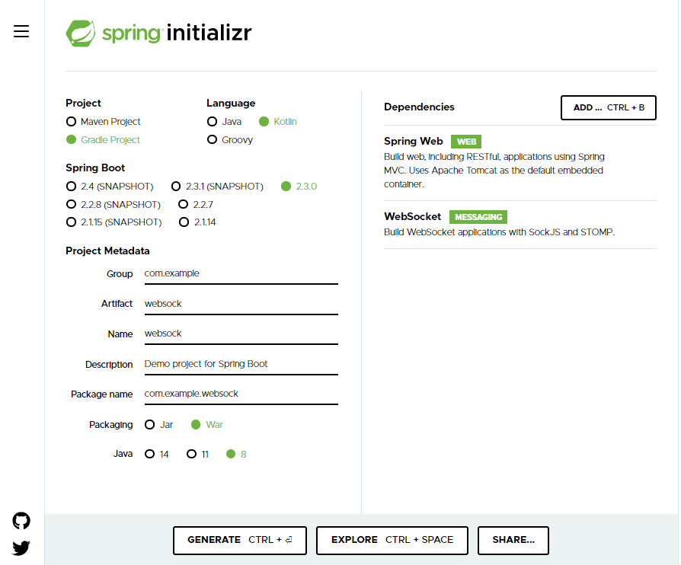This screenshot has width=681, height=565.
Task: Click the Project Metadata heading
Action: (x=107, y=251)
